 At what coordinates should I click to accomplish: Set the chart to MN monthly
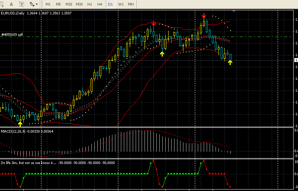(x=131, y=4)
